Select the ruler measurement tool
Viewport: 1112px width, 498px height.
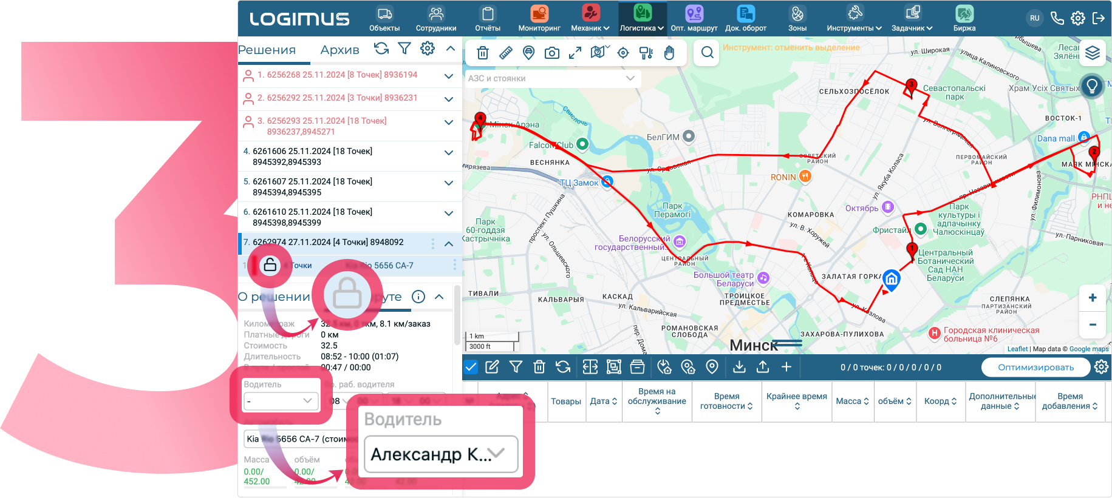pos(506,53)
